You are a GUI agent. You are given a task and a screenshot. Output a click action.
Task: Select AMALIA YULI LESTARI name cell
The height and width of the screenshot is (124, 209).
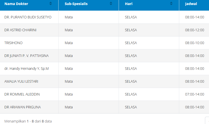21,81
